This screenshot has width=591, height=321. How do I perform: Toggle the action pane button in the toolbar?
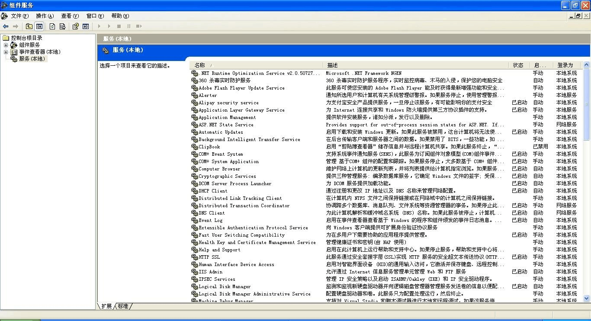[x=86, y=26]
